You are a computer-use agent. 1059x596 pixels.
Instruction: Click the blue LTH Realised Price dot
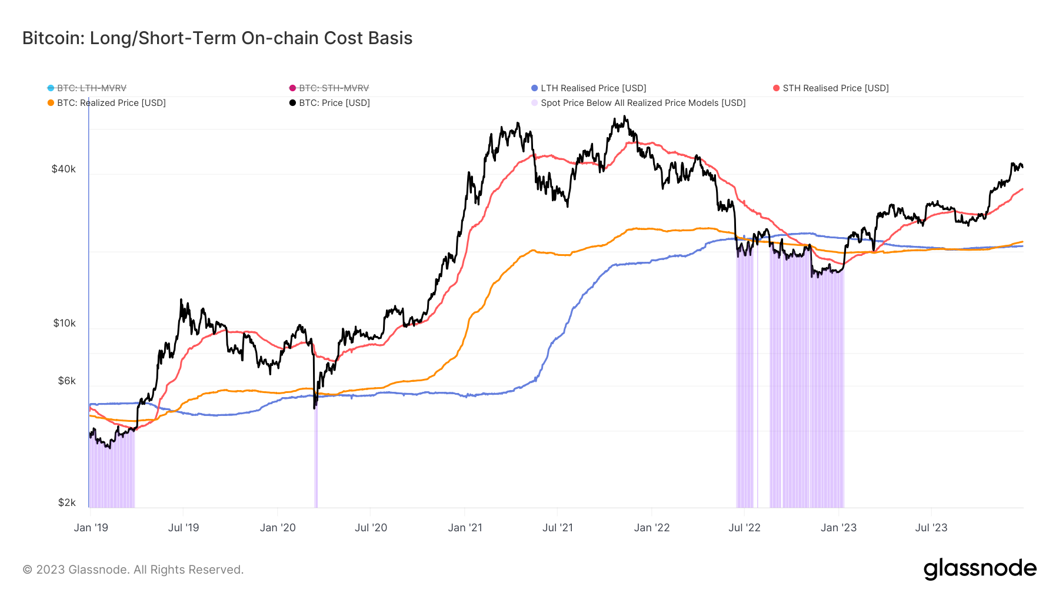point(534,88)
